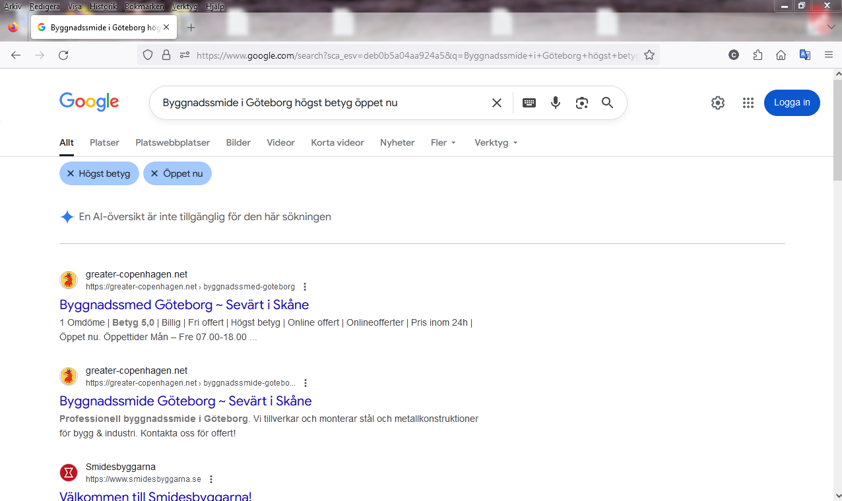
Task: Reload the page using refresh icon
Action: [x=63, y=55]
